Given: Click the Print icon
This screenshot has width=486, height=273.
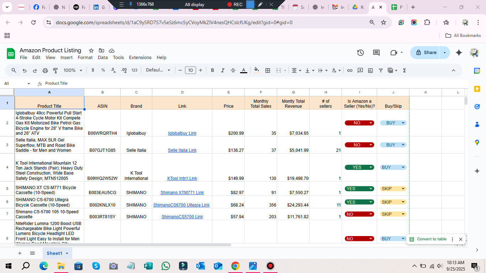Looking at the screenshot, I should 45,70.
